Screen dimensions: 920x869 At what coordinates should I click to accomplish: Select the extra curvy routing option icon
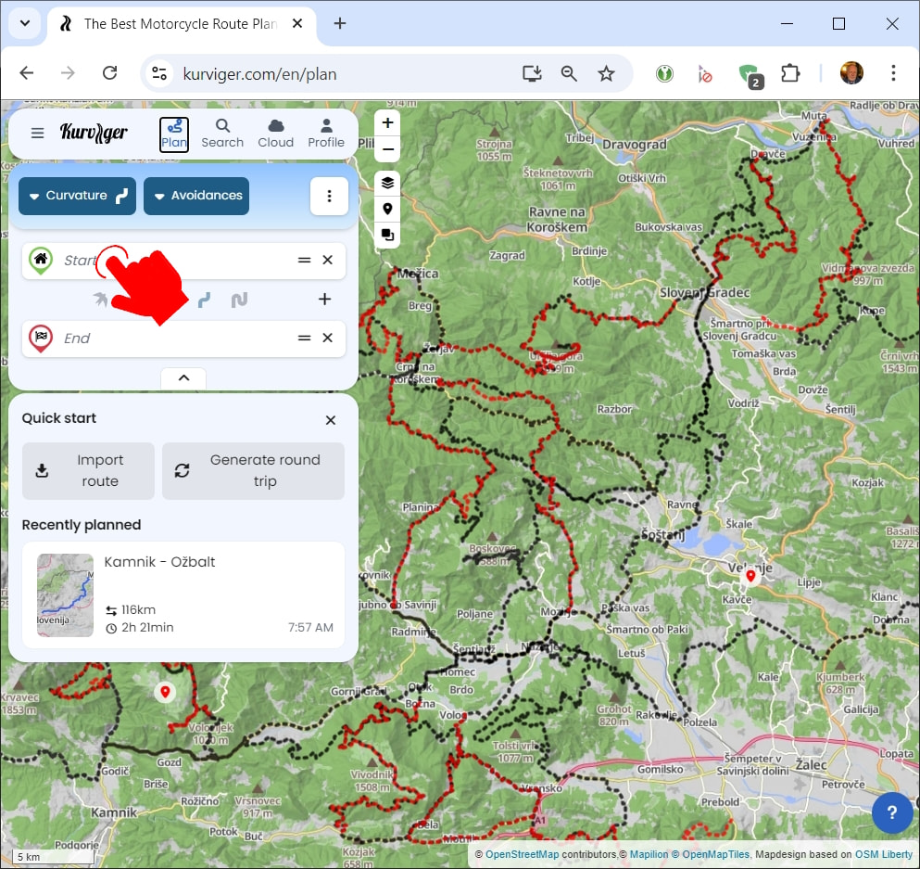click(239, 299)
